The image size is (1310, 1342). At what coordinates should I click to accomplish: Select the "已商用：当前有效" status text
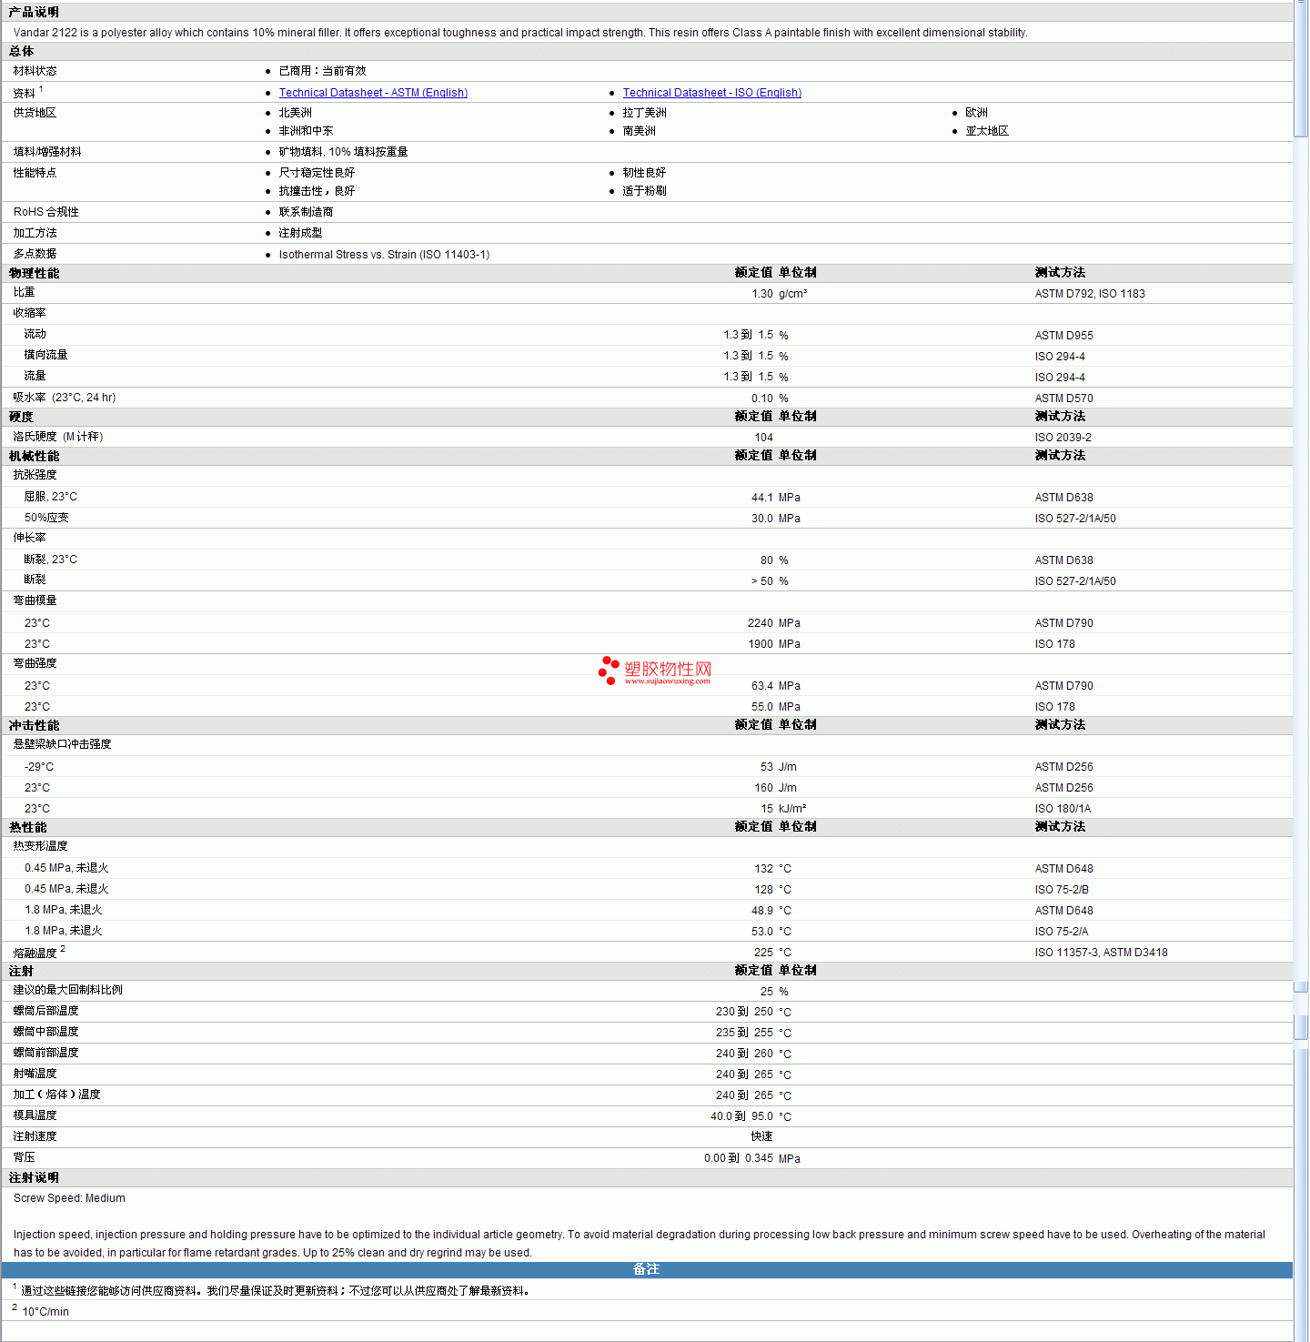(x=323, y=71)
